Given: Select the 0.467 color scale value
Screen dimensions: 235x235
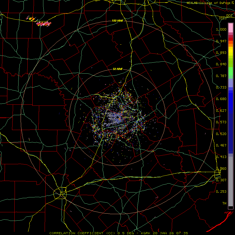Looking at the screenshot, I should tap(221, 145).
